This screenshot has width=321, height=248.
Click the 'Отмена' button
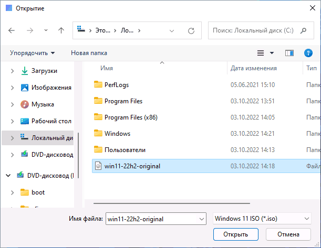(x=288, y=234)
